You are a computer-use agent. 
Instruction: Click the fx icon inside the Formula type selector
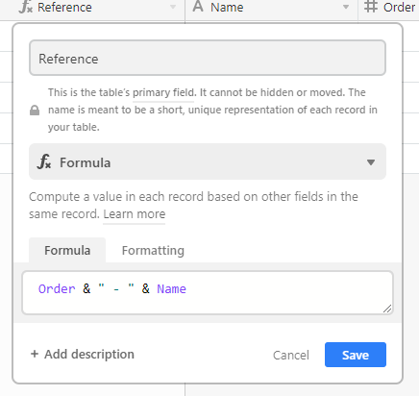click(x=44, y=161)
